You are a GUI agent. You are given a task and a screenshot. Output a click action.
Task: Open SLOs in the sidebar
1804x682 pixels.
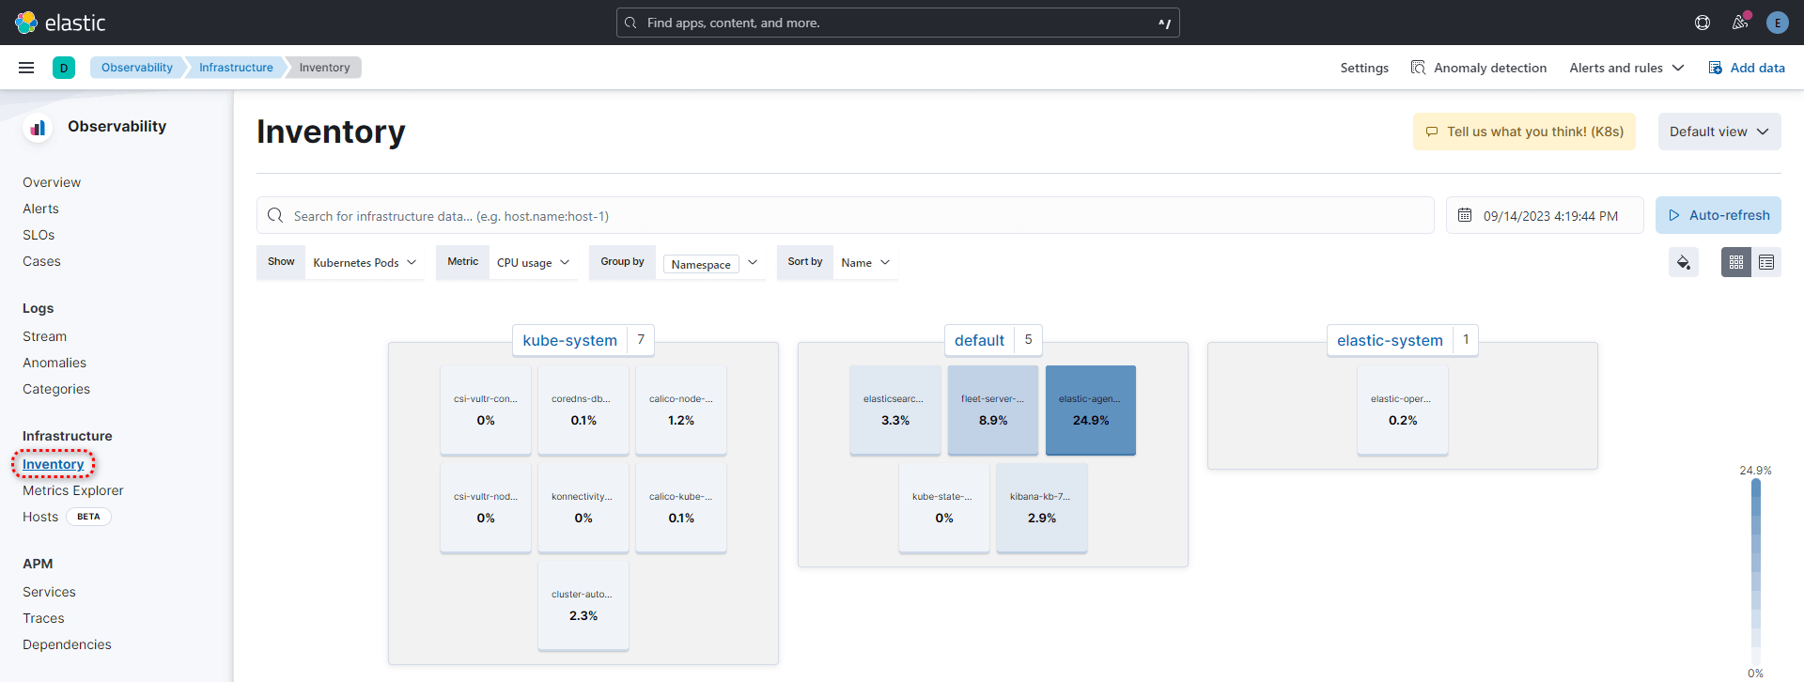click(x=39, y=235)
